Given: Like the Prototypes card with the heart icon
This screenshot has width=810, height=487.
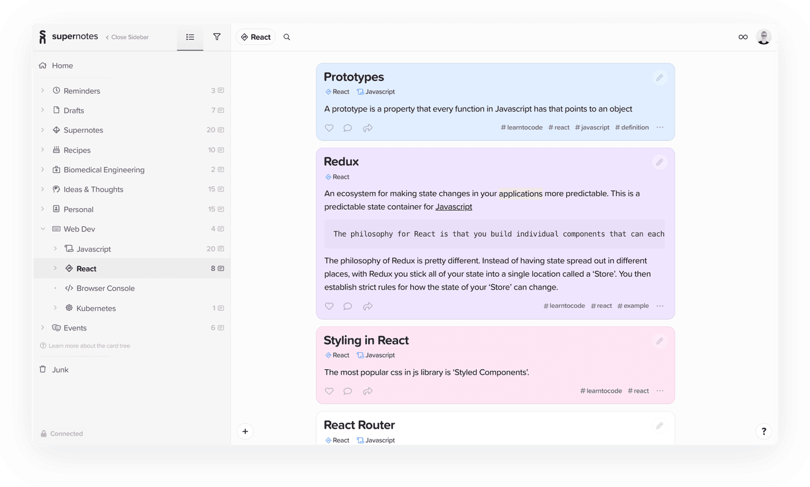Looking at the screenshot, I should tap(329, 127).
